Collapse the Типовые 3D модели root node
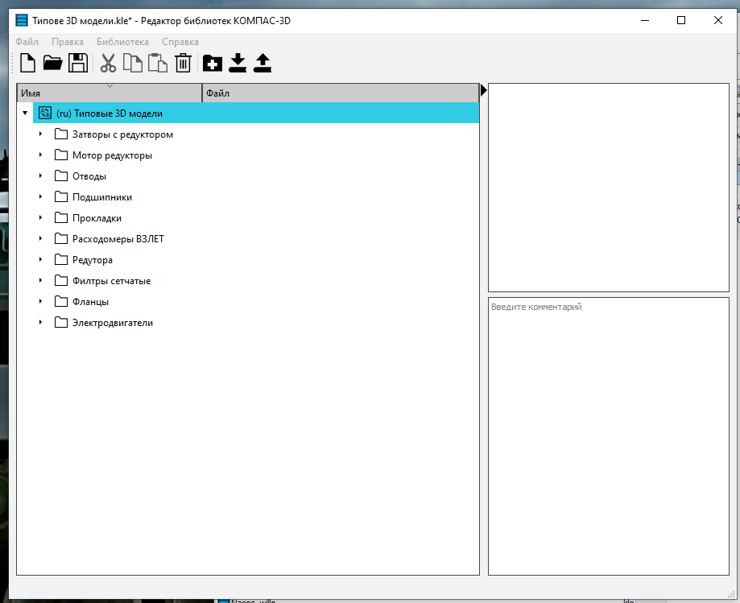This screenshot has height=603, width=740. click(25, 113)
